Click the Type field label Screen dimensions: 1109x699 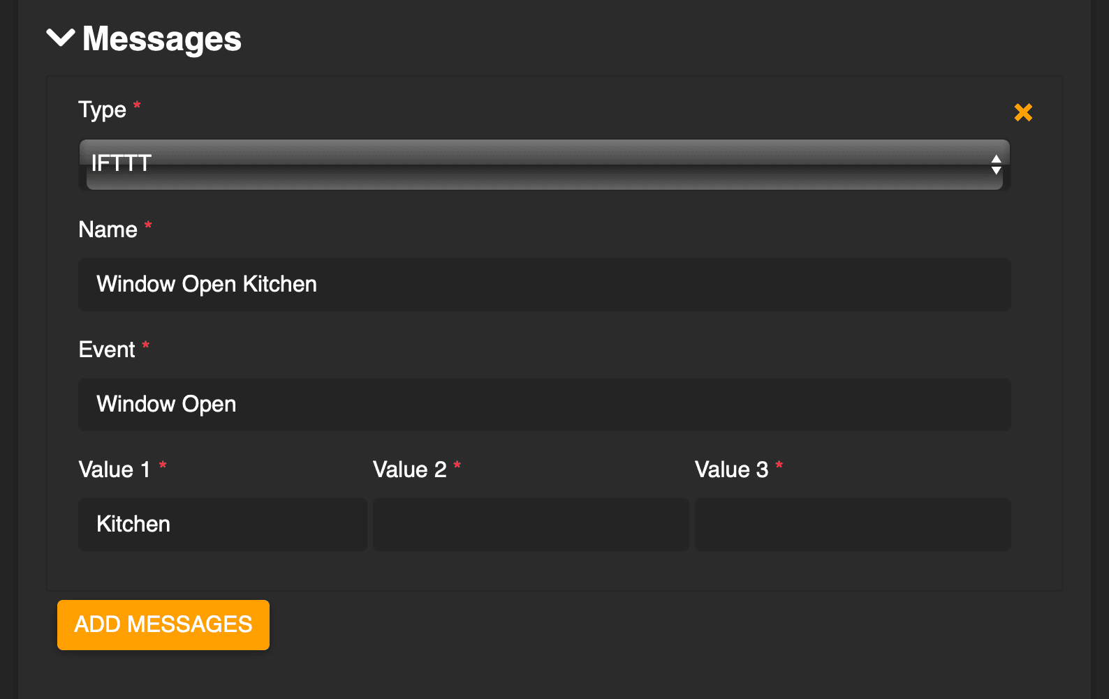102,110
